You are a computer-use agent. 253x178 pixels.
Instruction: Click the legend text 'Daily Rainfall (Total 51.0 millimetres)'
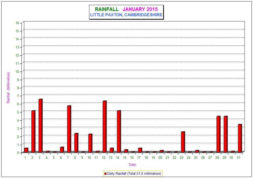click(134, 174)
